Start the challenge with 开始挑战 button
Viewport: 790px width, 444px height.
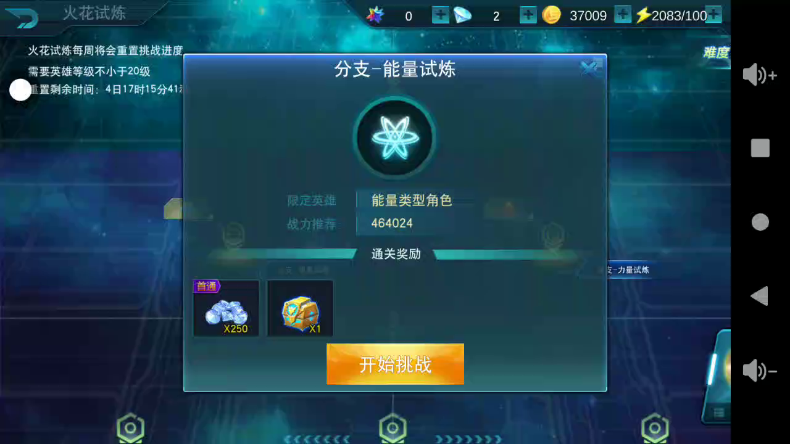[x=395, y=364]
